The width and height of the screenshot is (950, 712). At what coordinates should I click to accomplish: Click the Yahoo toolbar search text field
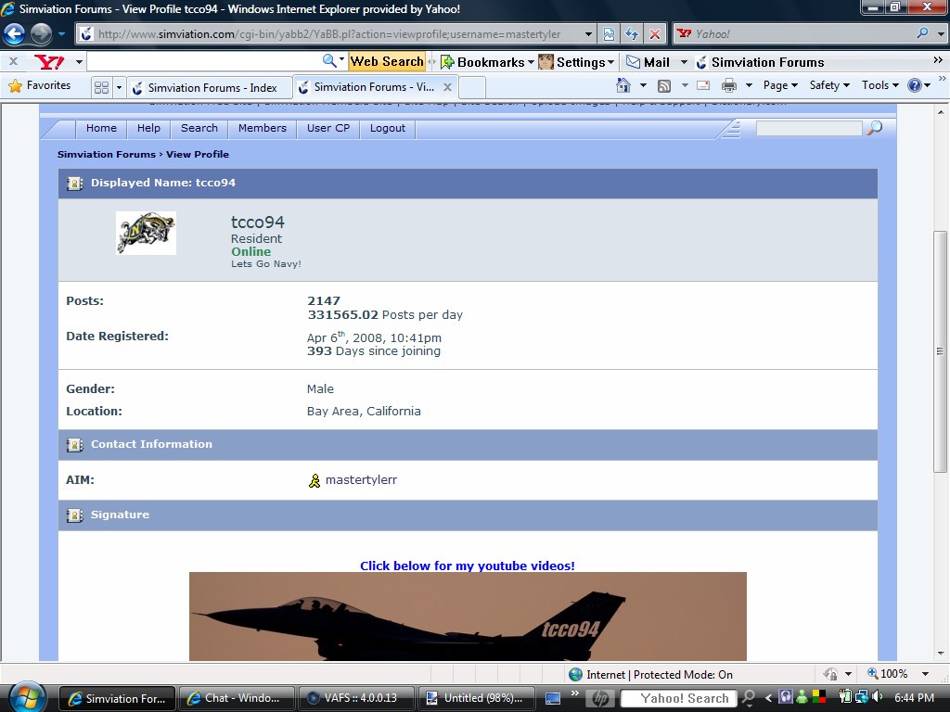coord(205,61)
